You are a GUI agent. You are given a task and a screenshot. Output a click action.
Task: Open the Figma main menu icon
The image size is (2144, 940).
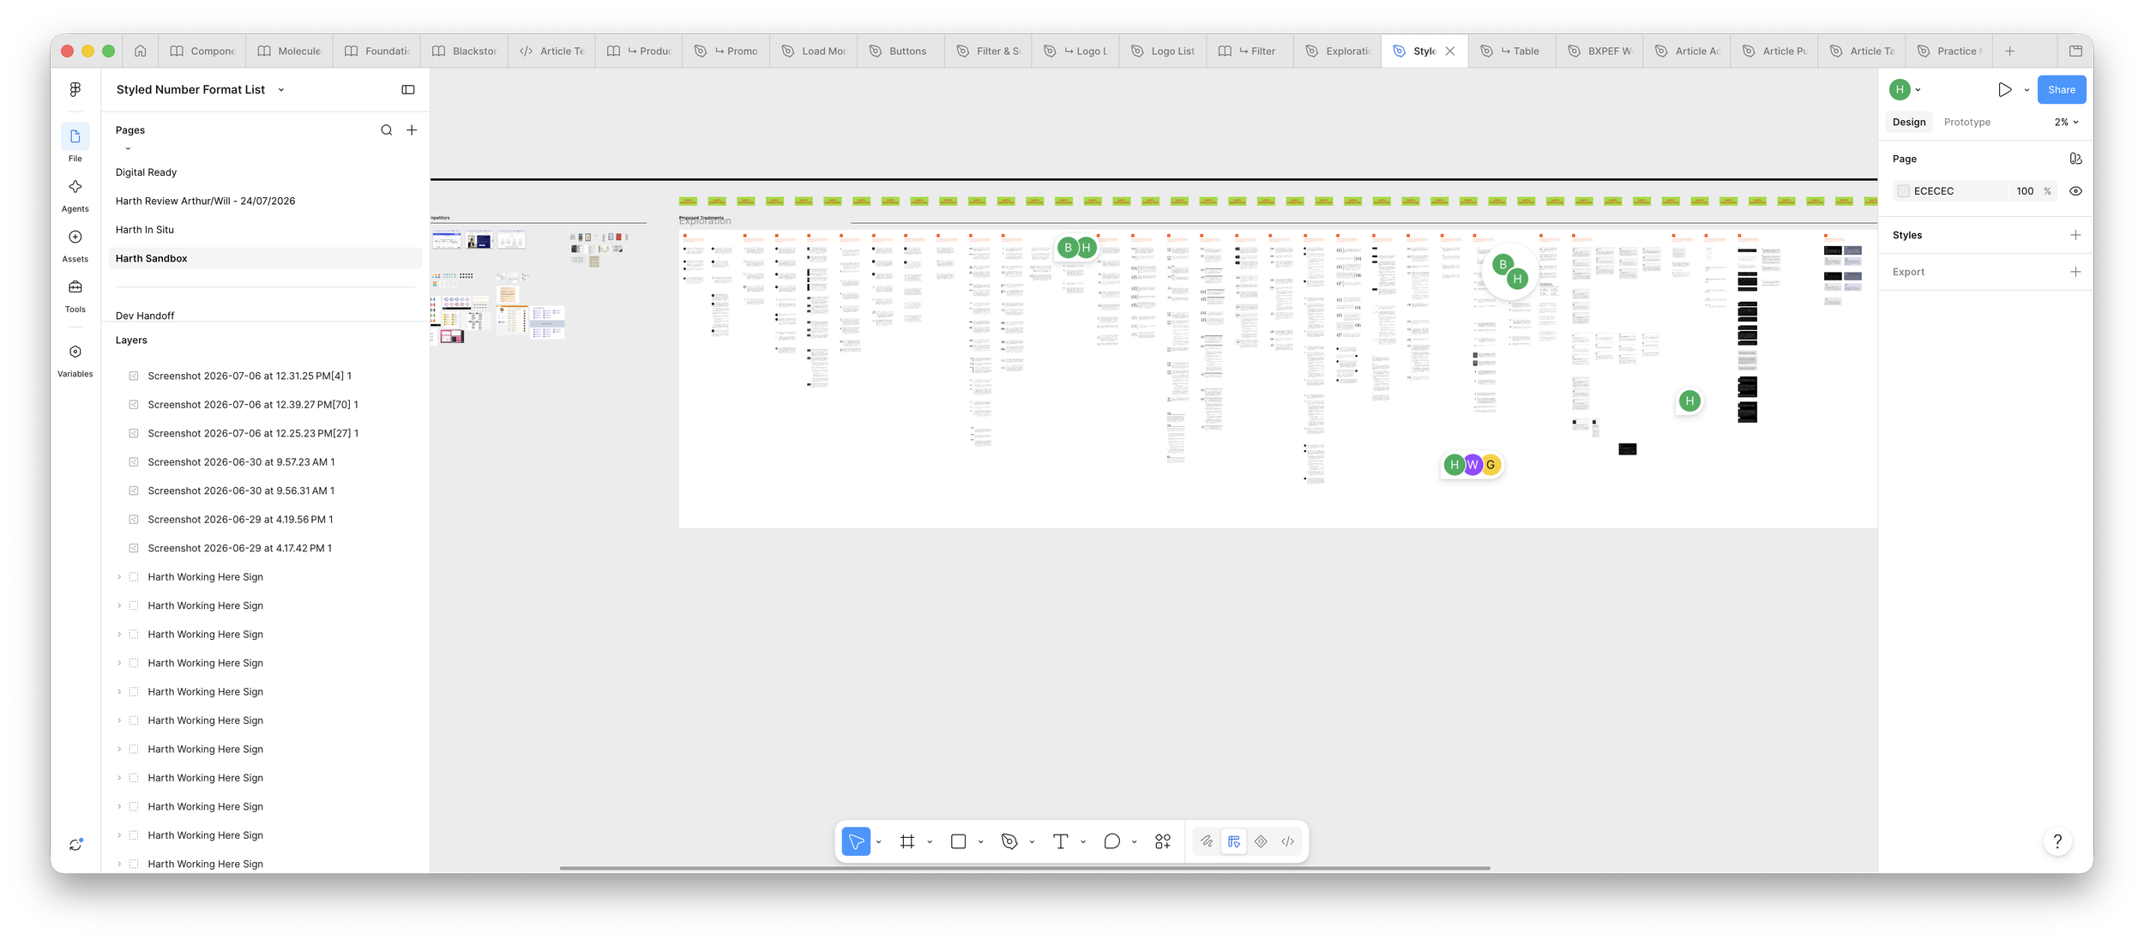75,89
